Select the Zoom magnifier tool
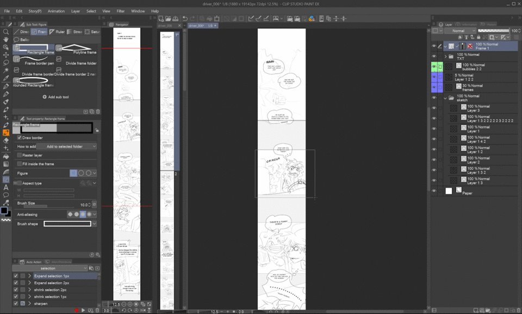 (5, 32)
